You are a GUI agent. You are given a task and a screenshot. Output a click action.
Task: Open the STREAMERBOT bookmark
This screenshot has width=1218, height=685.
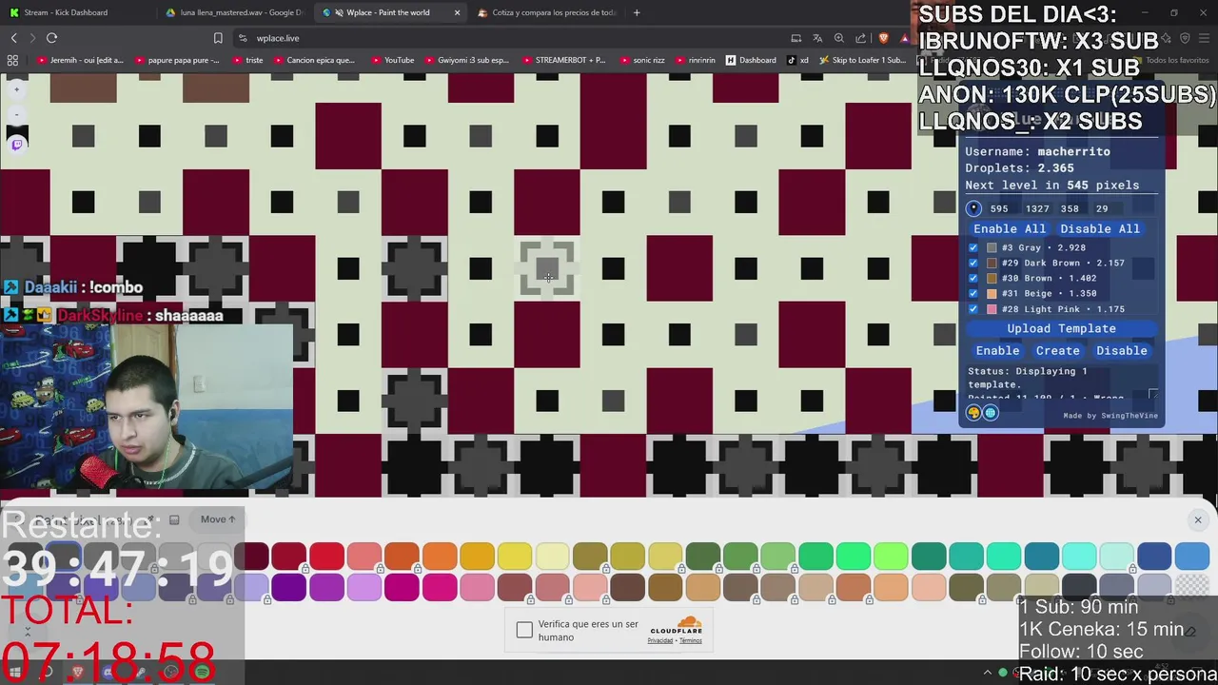pyautogui.click(x=563, y=60)
